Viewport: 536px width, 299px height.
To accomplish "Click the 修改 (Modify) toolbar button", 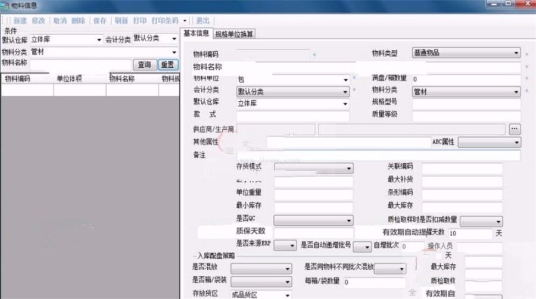I will (39, 20).
